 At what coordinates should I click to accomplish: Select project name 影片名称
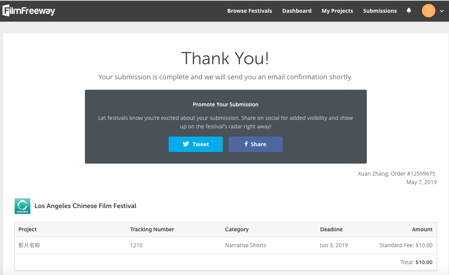(x=29, y=245)
